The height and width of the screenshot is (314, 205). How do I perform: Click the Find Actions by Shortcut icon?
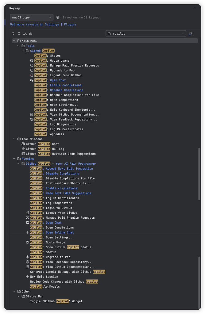pyautogui.click(x=191, y=33)
